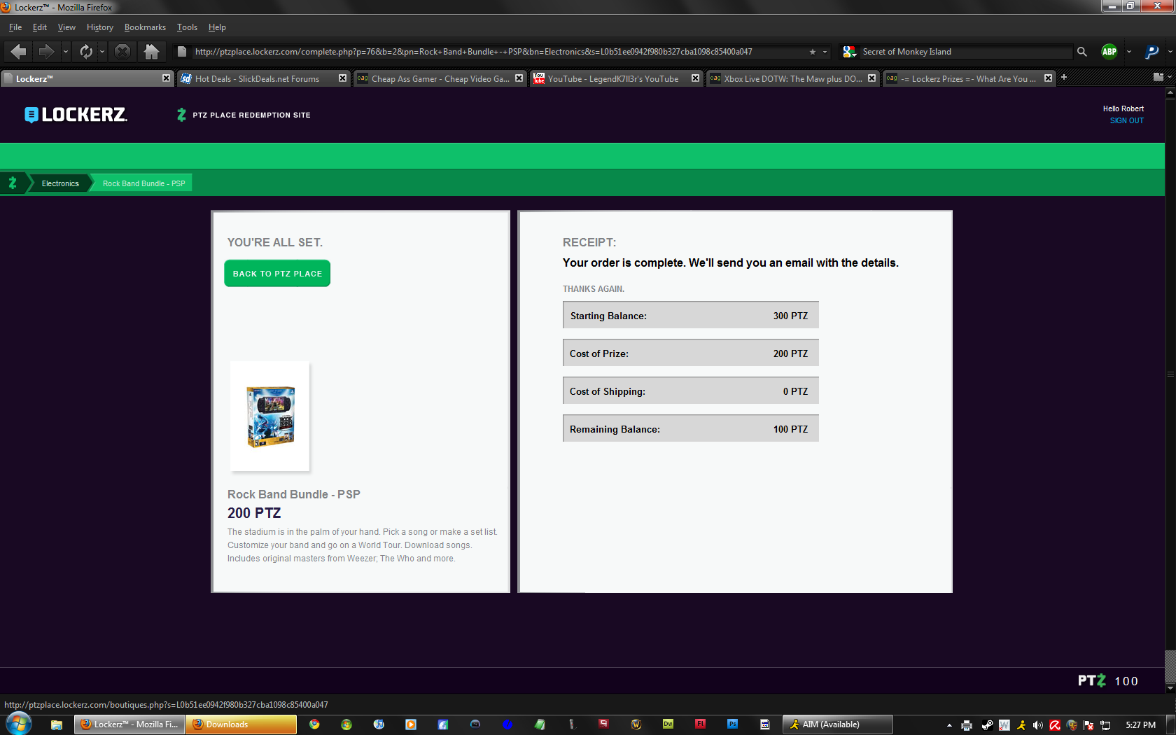The width and height of the screenshot is (1176, 735).
Task: Click the Action Center flag tray icon
Action: [1088, 725]
